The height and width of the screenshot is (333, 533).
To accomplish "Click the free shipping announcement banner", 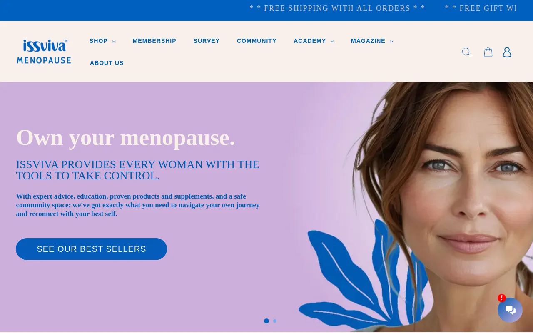I will pyautogui.click(x=337, y=8).
